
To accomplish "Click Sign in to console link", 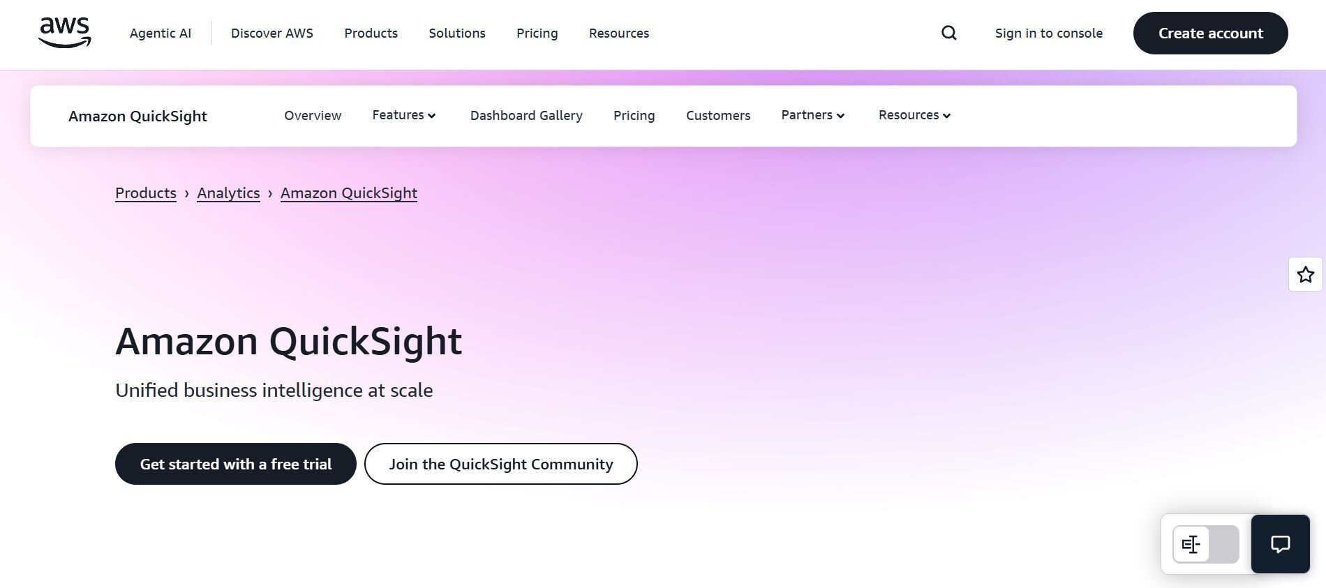I will [x=1048, y=33].
